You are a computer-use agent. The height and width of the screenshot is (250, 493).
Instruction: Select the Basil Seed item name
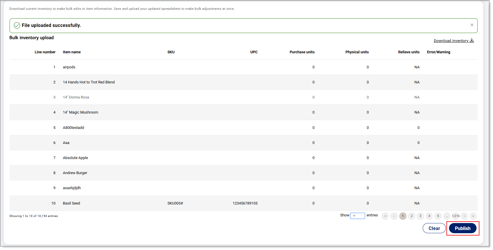(x=71, y=203)
